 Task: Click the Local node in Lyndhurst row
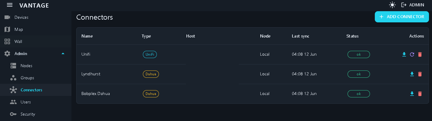click(x=265, y=74)
